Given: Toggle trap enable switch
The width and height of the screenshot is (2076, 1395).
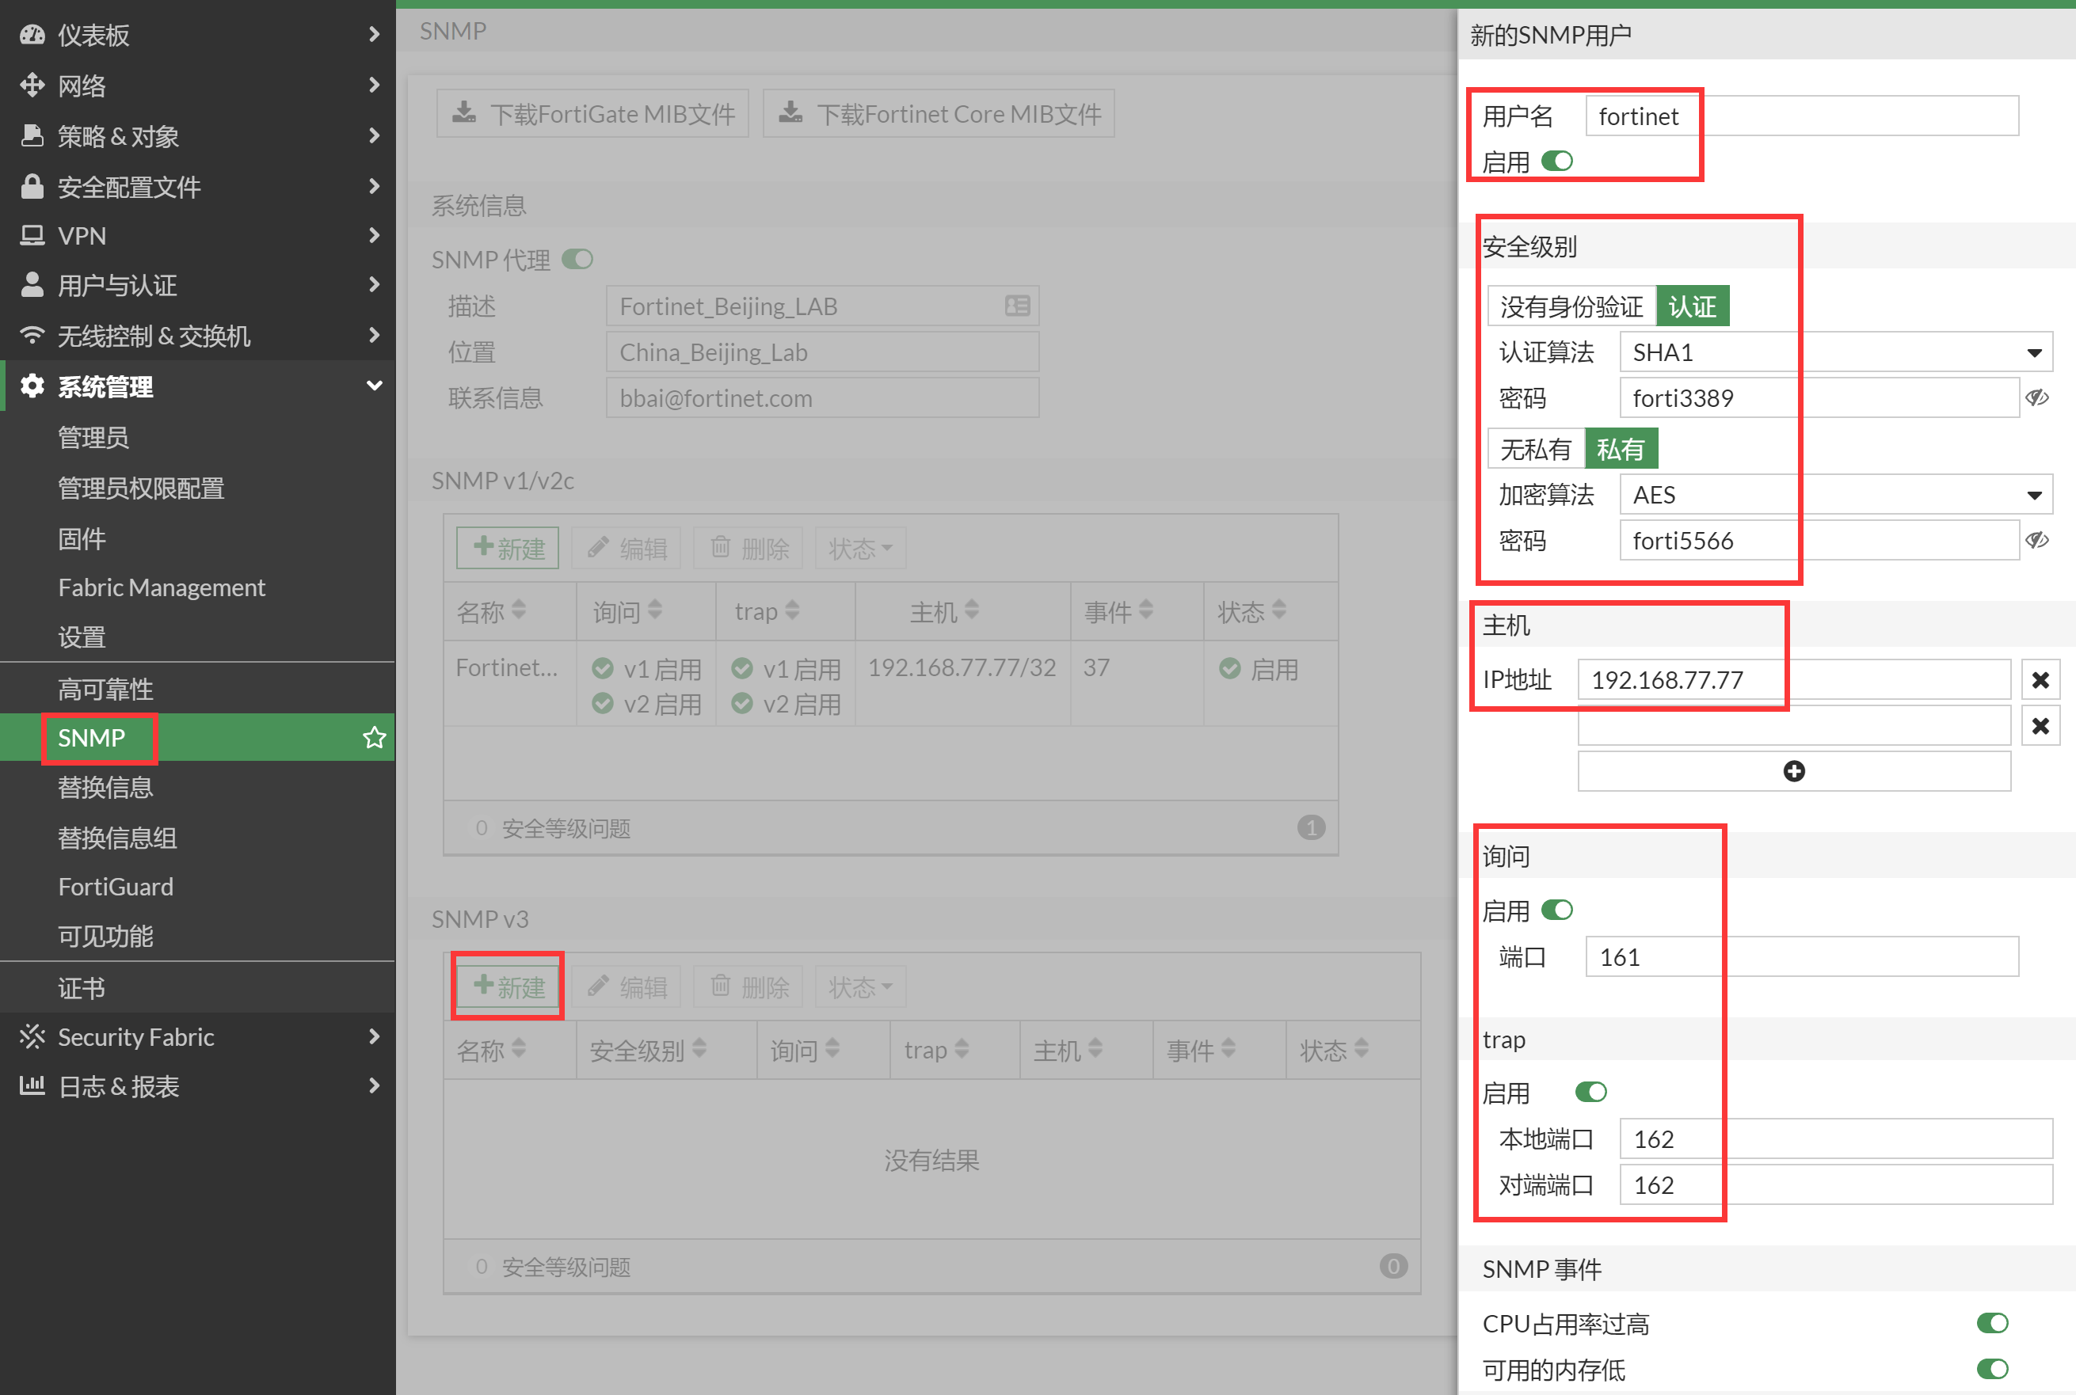Looking at the screenshot, I should pyautogui.click(x=1591, y=1092).
